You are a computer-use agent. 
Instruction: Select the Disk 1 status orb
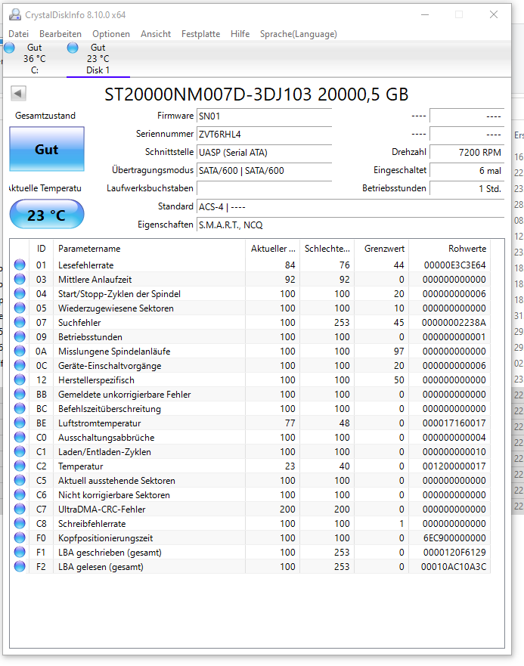(x=73, y=48)
